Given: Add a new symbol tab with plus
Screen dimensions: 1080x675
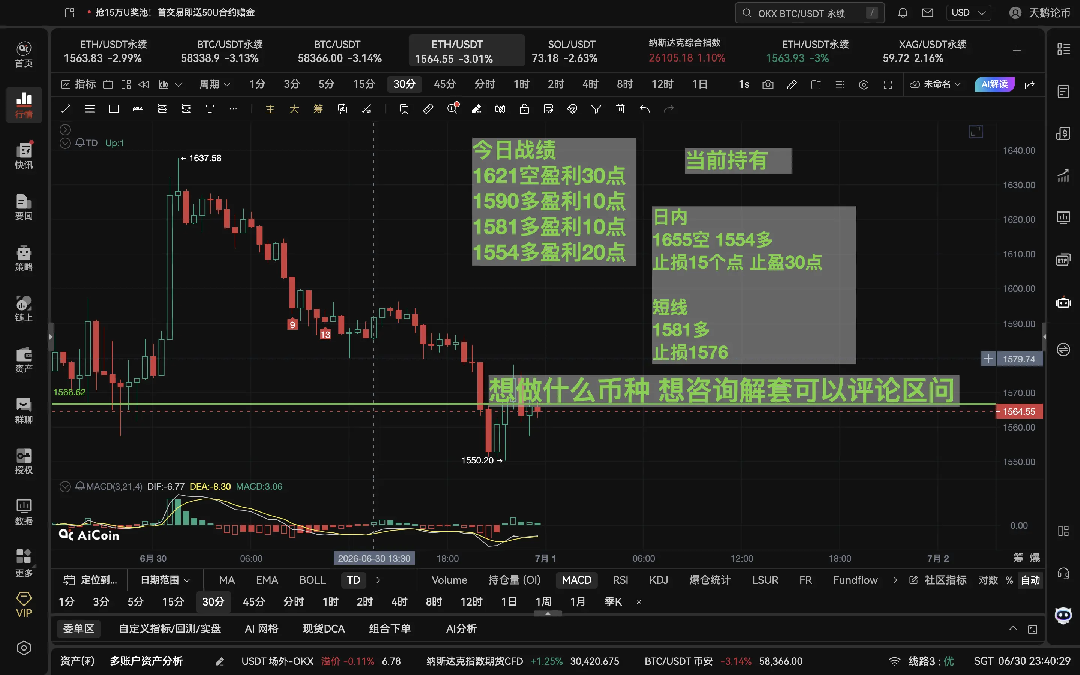Looking at the screenshot, I should [x=1017, y=51].
